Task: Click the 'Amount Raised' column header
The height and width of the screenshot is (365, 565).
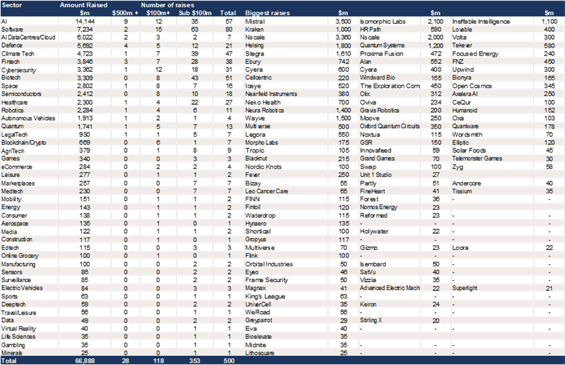Action: tap(84, 5)
